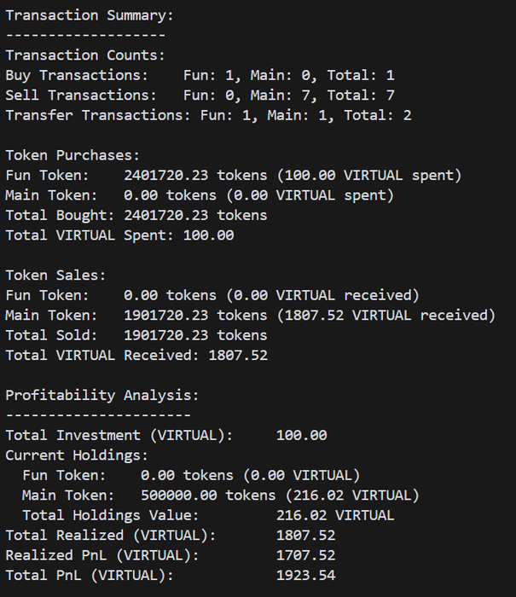The width and height of the screenshot is (516, 597).
Task: Click the "Transfer Transactions:" line label
Action: (98, 115)
